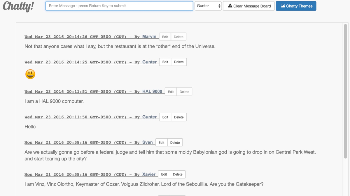Screen dimensions: 350x196
Task: Click the smiley emoji in Gunter's message
Action: tap(30, 74)
